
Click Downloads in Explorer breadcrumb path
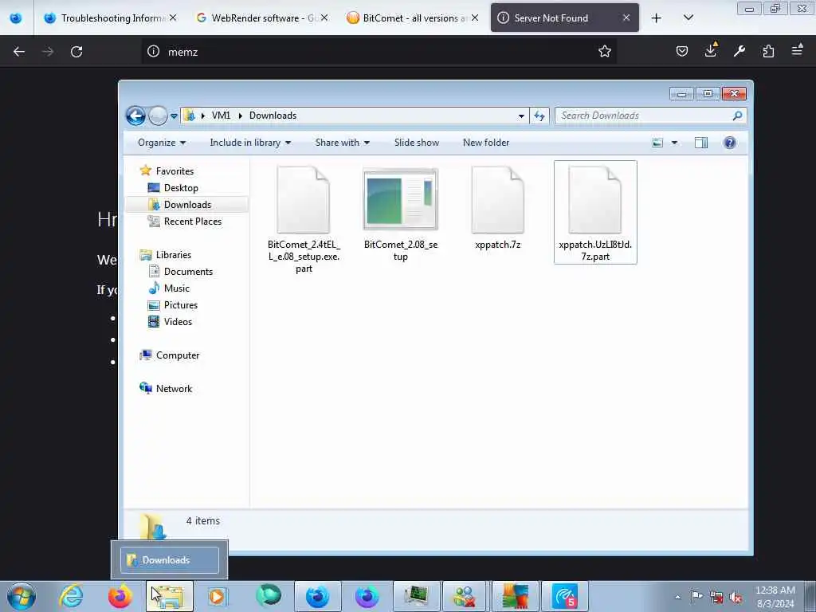point(273,116)
